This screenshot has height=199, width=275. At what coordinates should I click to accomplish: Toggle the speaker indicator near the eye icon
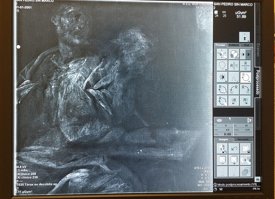pos(249,120)
